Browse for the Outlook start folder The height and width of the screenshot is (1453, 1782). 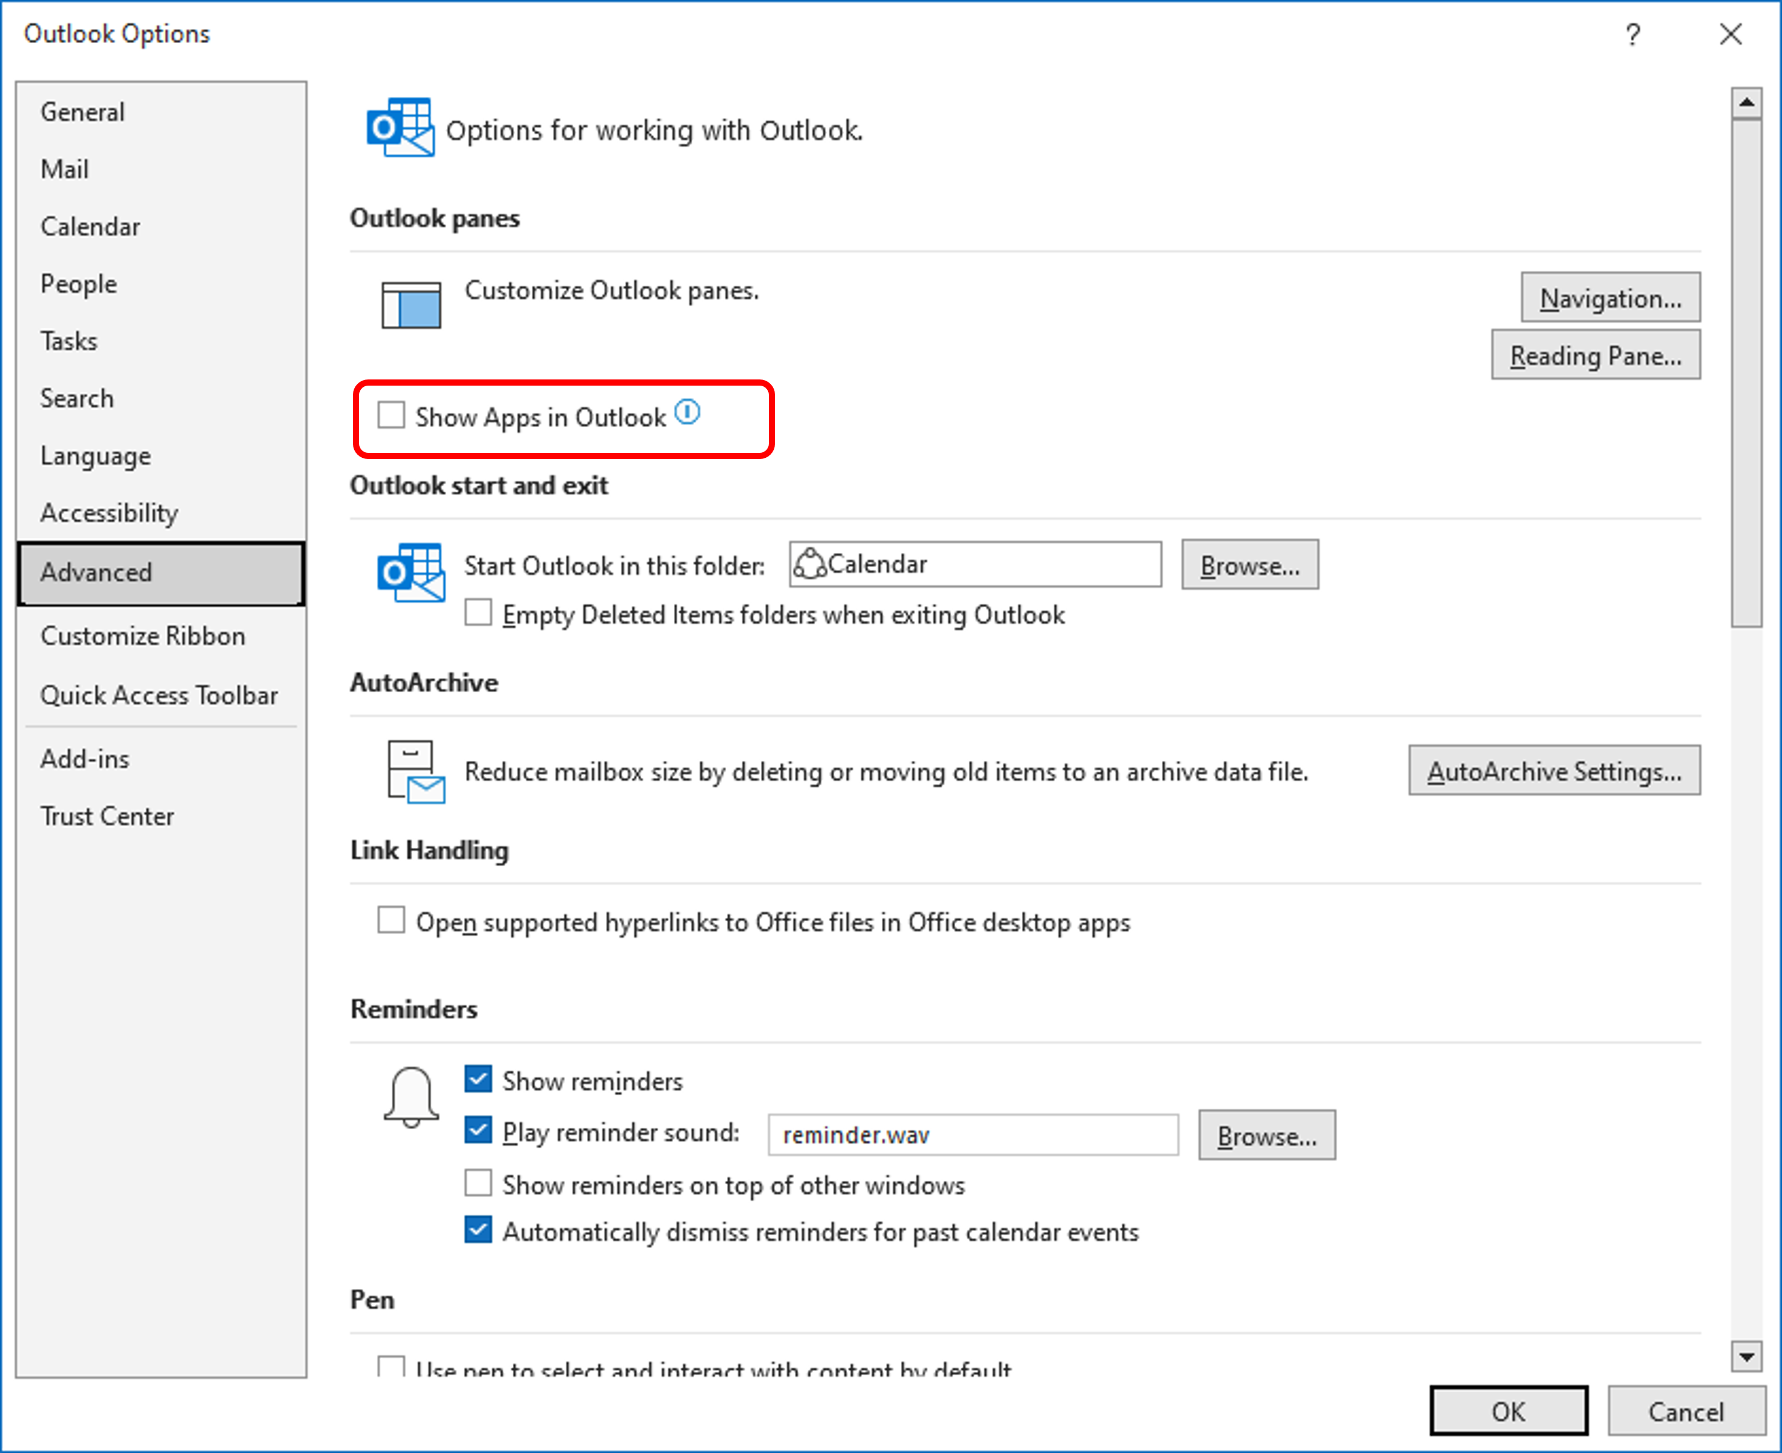1249,565
